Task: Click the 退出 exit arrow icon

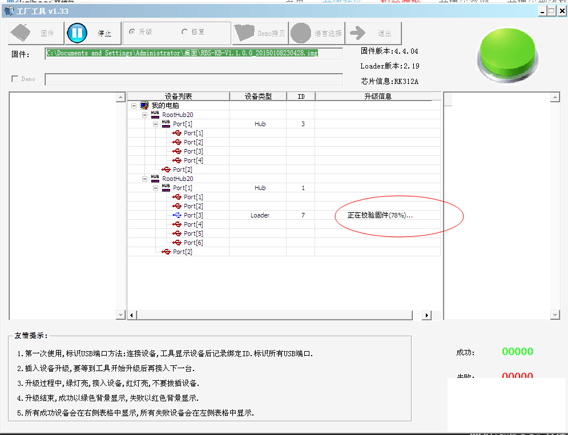Action: pos(358,33)
